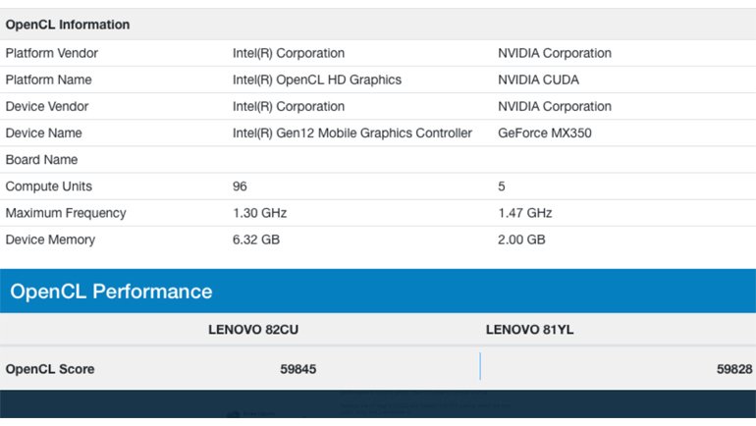
Task: Click 'NVIDIA Corporation' in the Platform Vendor row
Action: 555,53
